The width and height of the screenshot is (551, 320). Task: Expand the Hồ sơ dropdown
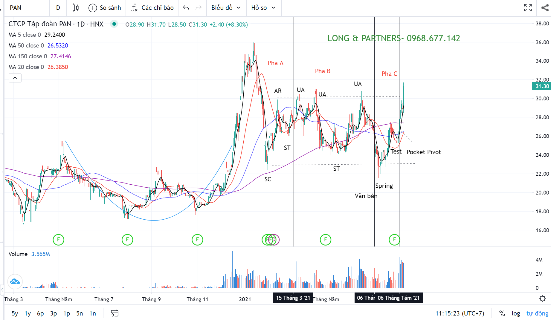click(263, 8)
